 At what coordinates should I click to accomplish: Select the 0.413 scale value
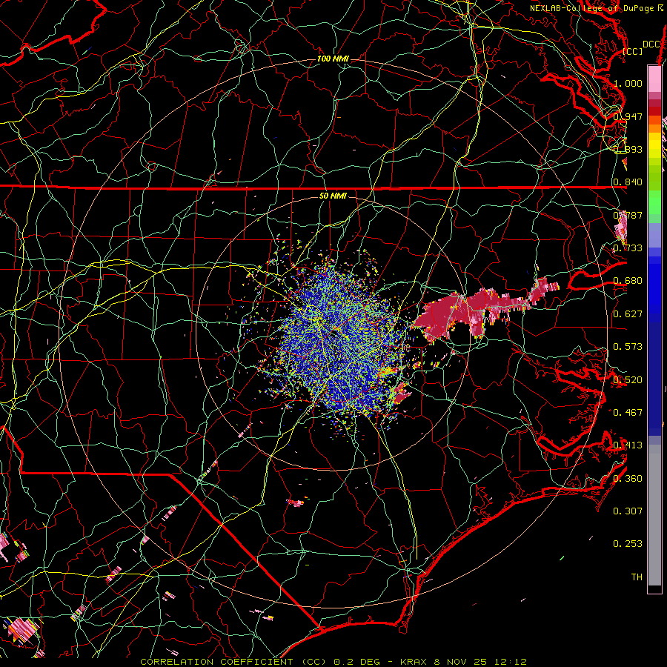(x=628, y=445)
